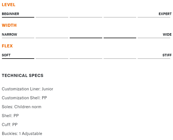Click the Customization Liner: Junior spec line
This screenshot has width=173, height=140.
(x=27, y=89)
